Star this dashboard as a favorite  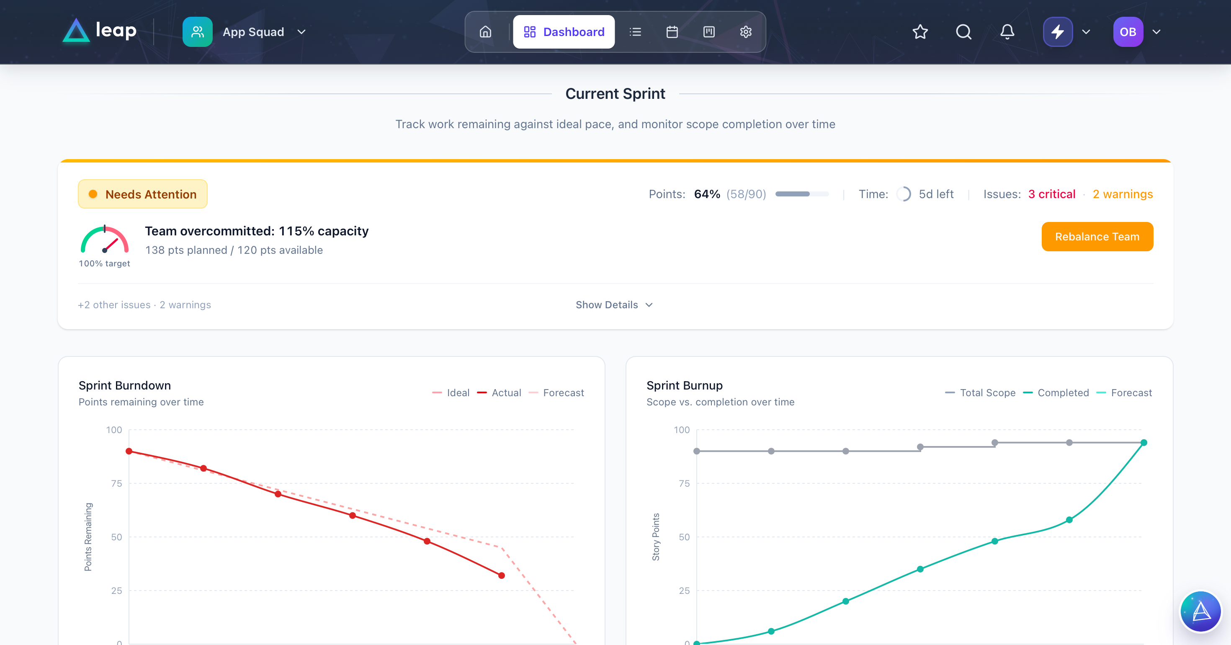pyautogui.click(x=920, y=32)
